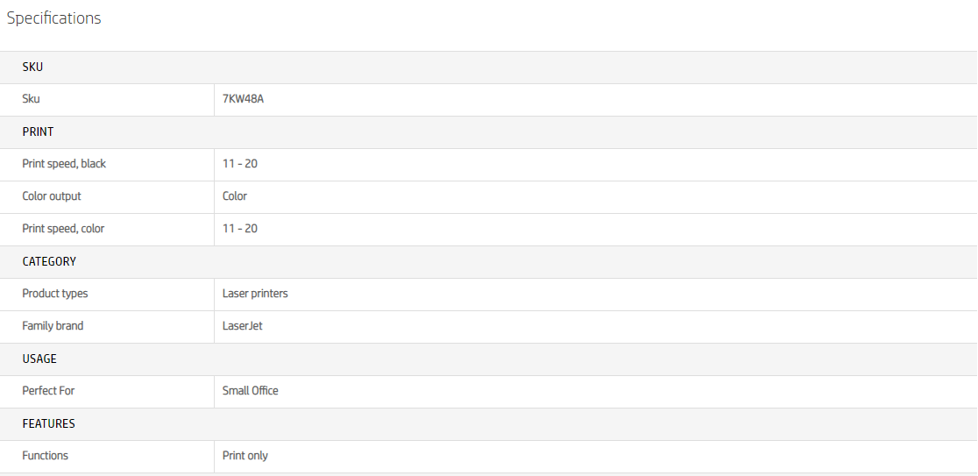Image resolution: width=978 pixels, height=476 pixels.
Task: Select the 'Laser printers' value
Action: pos(255,294)
